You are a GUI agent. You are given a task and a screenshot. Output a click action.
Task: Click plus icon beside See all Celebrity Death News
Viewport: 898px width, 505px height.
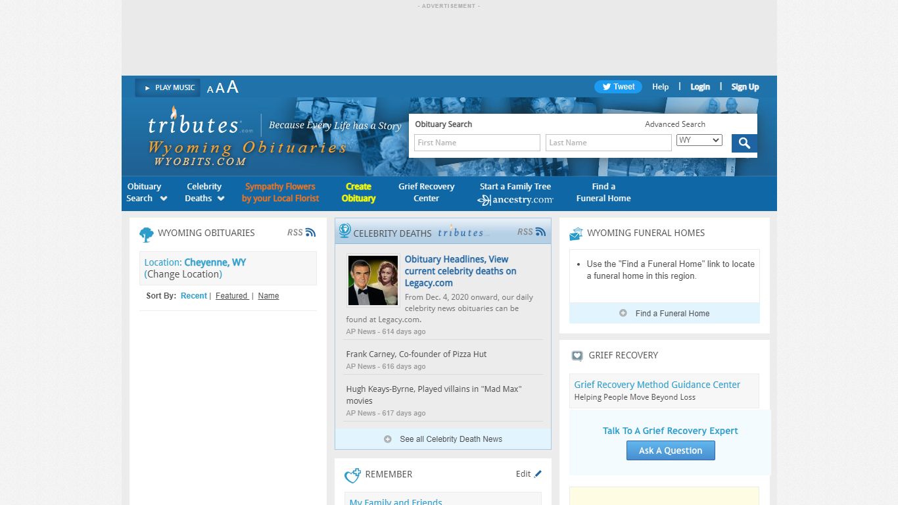click(388, 439)
